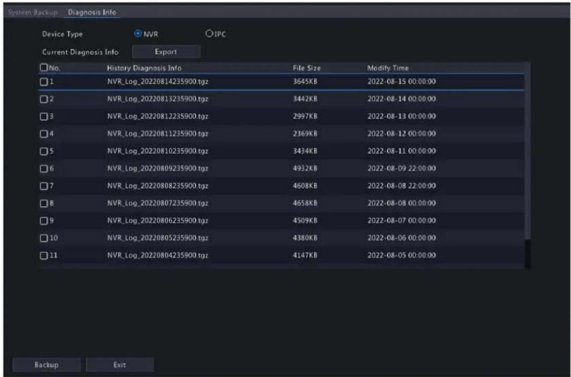The width and height of the screenshot is (571, 377).
Task: Click file size 2369KB
Action: tap(305, 134)
